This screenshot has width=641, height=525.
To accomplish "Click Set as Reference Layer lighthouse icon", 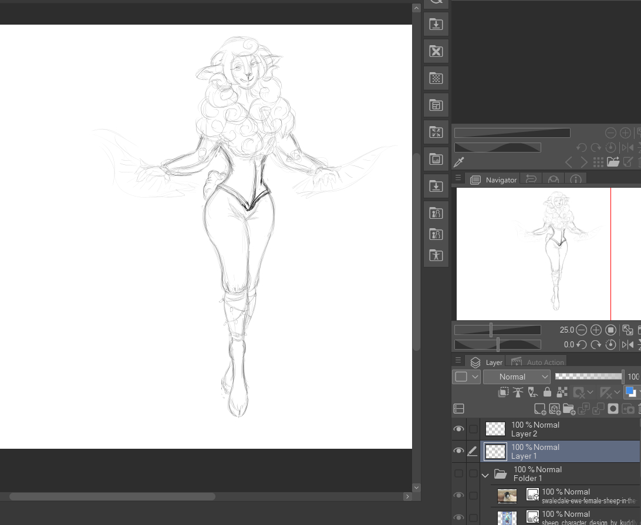I will [518, 392].
